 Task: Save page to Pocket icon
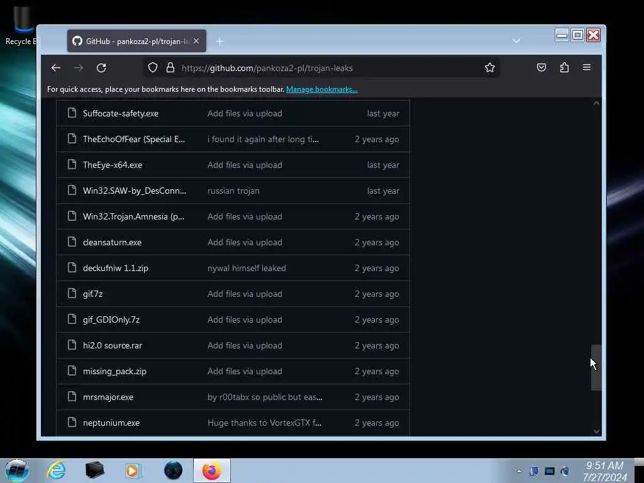pyautogui.click(x=541, y=67)
